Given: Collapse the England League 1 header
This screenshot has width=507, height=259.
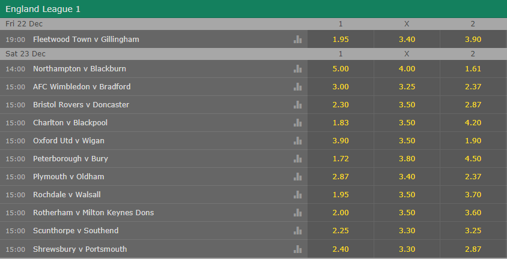Looking at the screenshot, I should coord(253,9).
